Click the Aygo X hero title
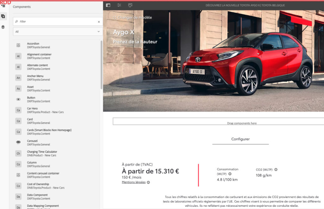This screenshot has height=209, width=324. coord(124,32)
